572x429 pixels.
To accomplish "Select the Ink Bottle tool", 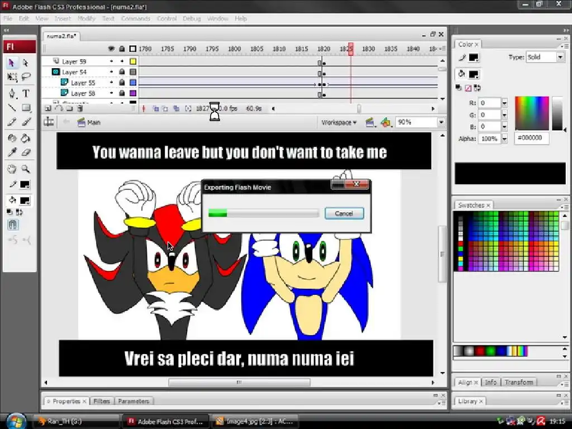I will pyautogui.click(x=12, y=139).
